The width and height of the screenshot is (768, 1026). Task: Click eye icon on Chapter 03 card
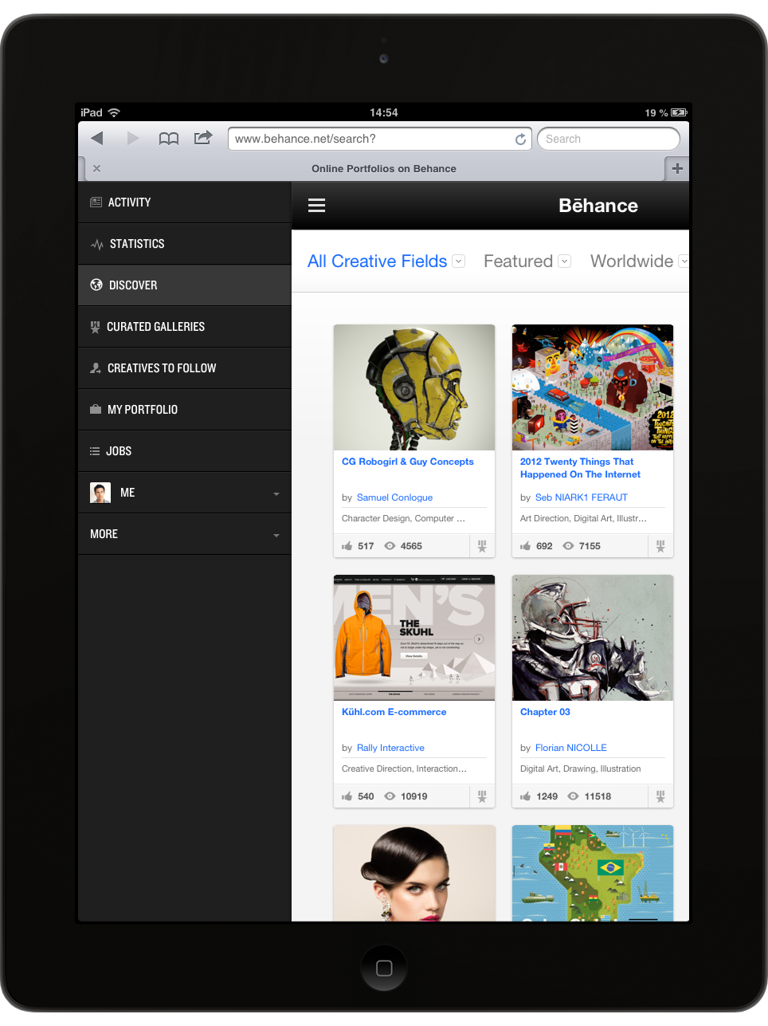tap(573, 796)
